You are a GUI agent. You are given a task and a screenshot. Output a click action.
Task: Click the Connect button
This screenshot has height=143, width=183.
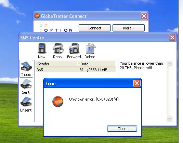tap(95, 28)
